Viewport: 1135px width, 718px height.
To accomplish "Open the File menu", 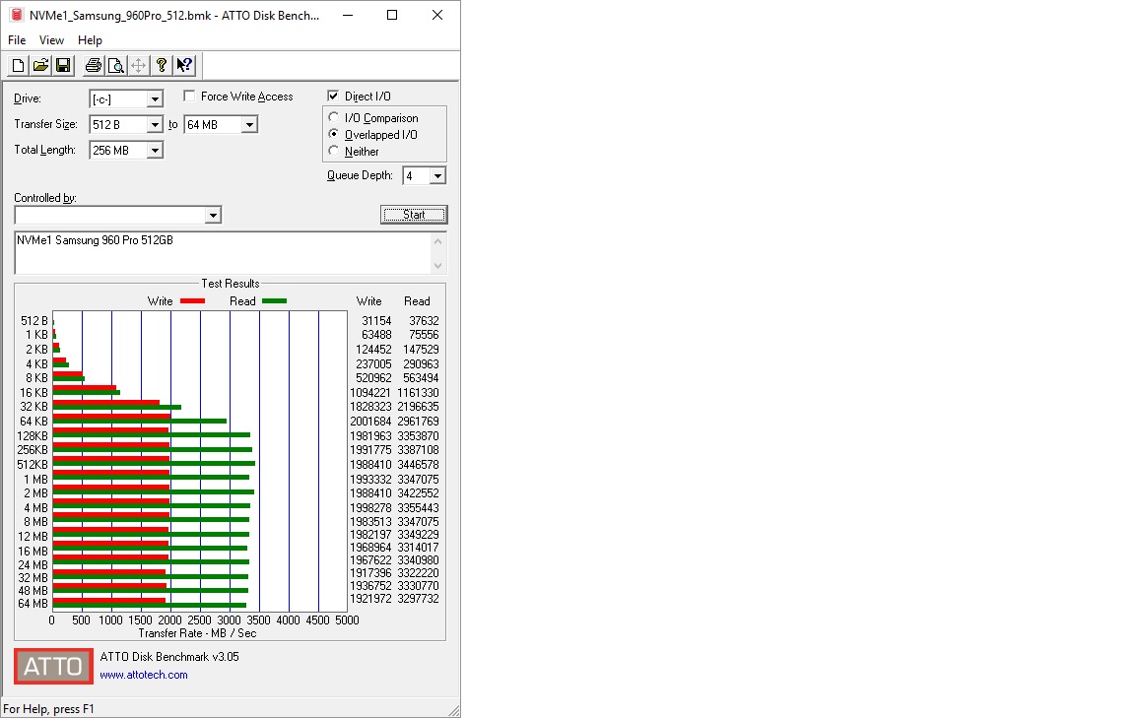I will point(17,39).
